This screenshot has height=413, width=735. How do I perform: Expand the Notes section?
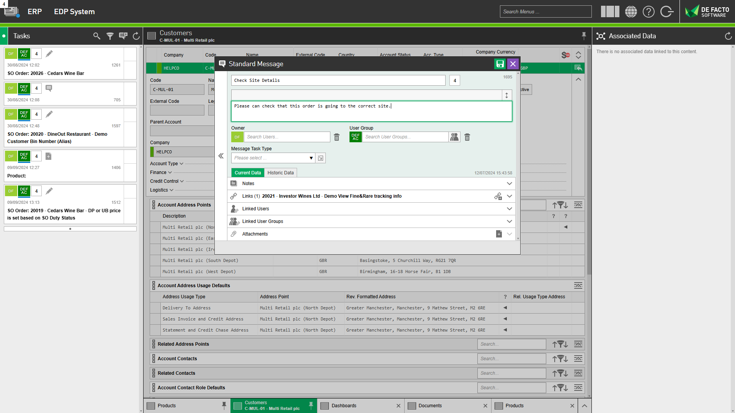pyautogui.click(x=510, y=184)
